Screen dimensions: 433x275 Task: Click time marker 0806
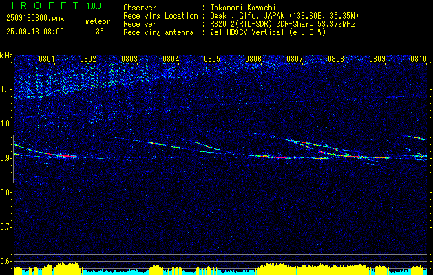253,58
